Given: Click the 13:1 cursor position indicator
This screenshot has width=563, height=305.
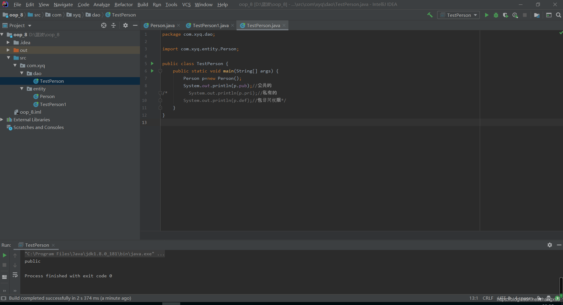Looking at the screenshot, I should pos(473,298).
